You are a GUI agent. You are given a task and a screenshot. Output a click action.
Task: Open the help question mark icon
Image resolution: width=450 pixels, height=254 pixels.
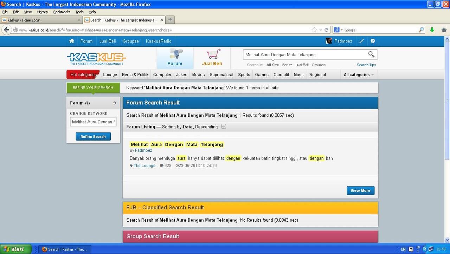click(373, 41)
